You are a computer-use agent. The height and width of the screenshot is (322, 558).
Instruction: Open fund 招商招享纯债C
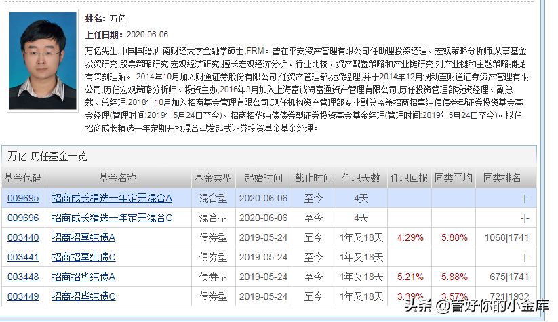[83, 257]
